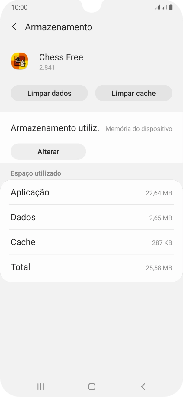Image resolution: width=183 pixels, height=397 pixels.
Task: Tap the Home button in navigation bar
Action: (91, 386)
